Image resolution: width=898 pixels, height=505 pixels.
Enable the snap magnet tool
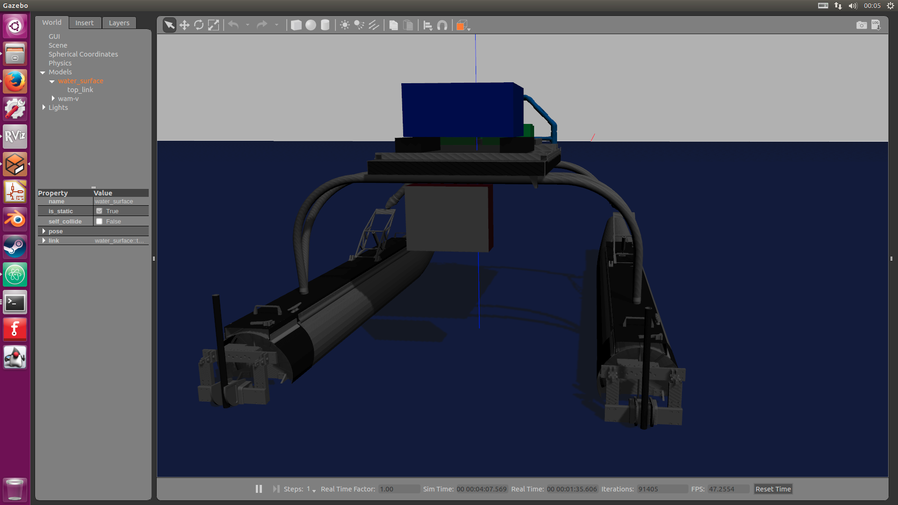pyautogui.click(x=442, y=25)
